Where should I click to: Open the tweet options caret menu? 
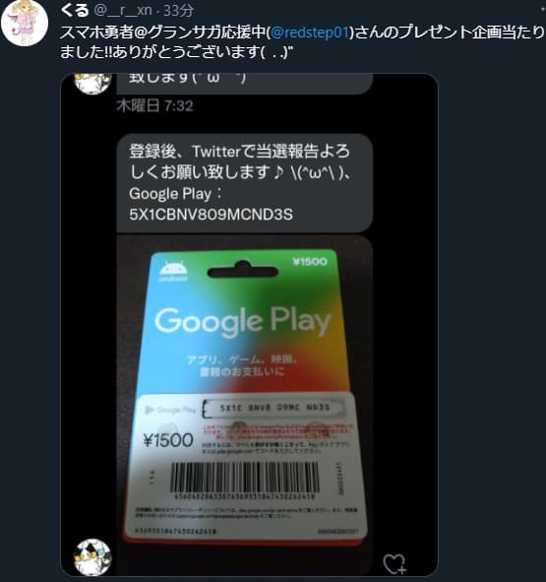(543, 10)
